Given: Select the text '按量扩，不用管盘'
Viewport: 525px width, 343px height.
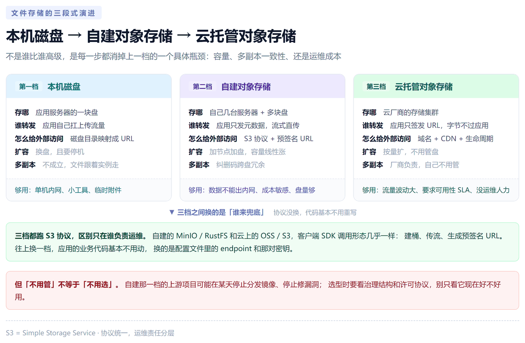Looking at the screenshot, I should point(411,152).
